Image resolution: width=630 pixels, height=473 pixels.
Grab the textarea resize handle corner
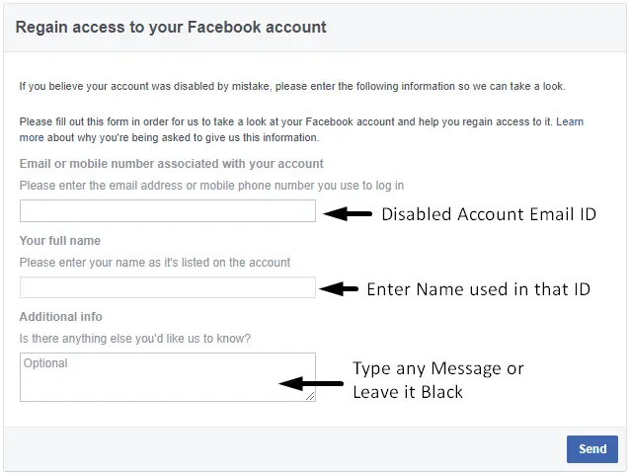(x=310, y=396)
